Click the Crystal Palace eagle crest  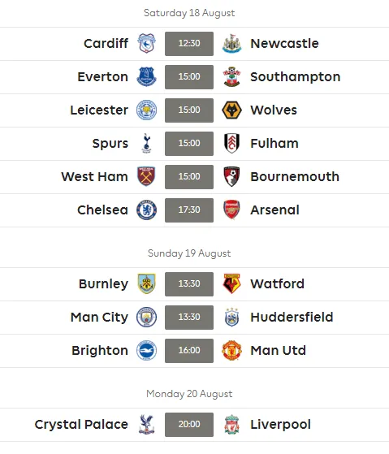pos(146,425)
